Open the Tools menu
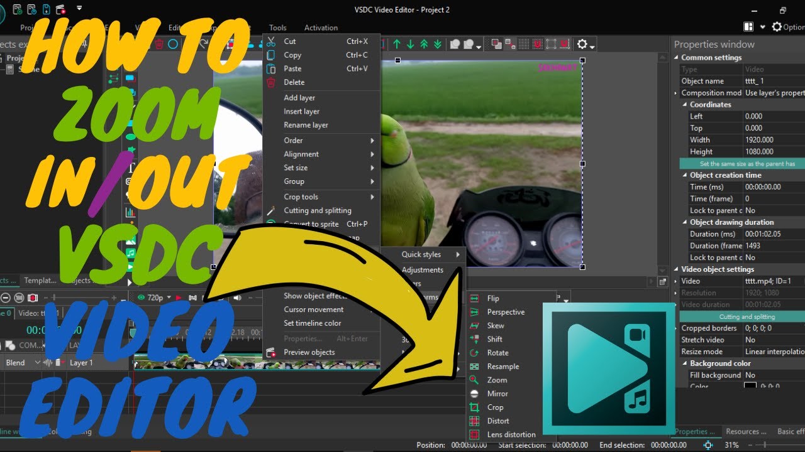Image resolution: width=805 pixels, height=452 pixels. [277, 28]
